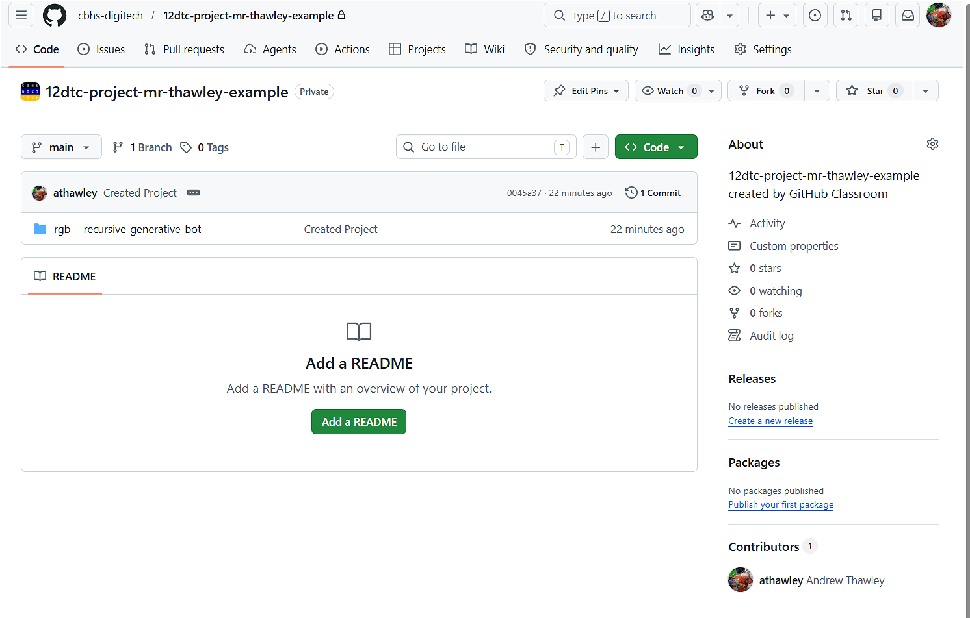Expand the Star options dropdown arrow
This screenshot has width=970, height=618.
925,90
